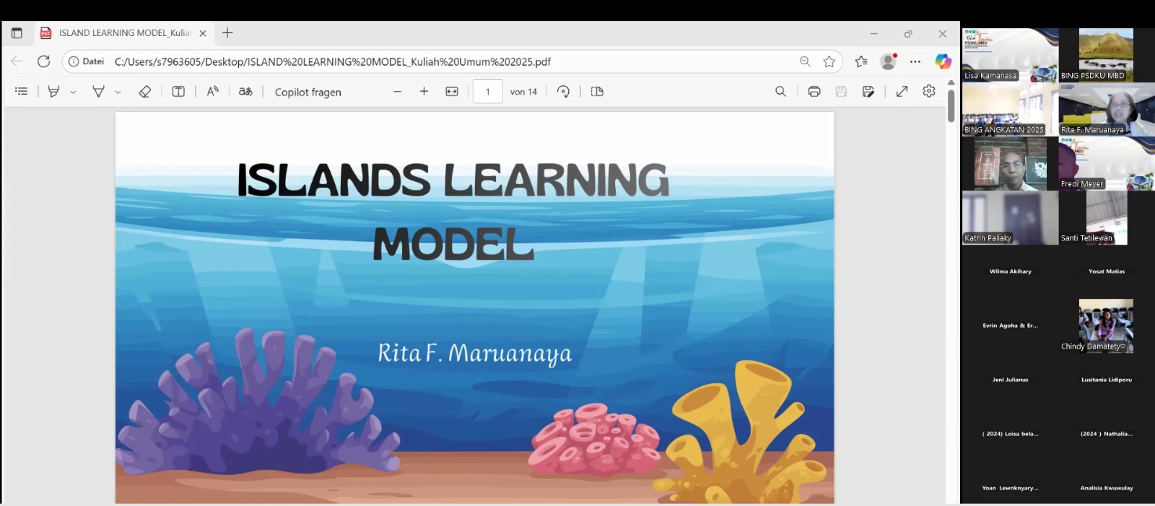
Task: Zoom in with the plus button
Action: coord(424,92)
